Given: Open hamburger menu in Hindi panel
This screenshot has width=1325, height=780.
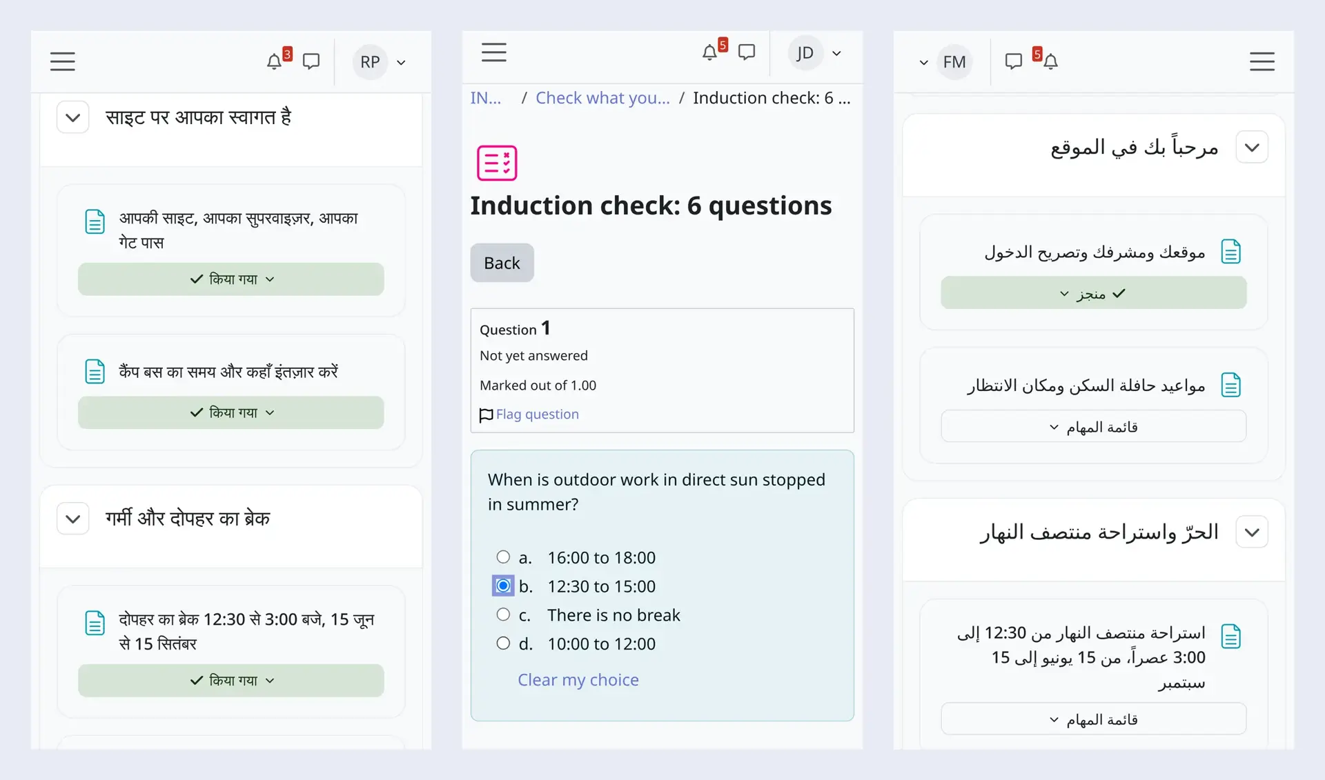Looking at the screenshot, I should [62, 61].
